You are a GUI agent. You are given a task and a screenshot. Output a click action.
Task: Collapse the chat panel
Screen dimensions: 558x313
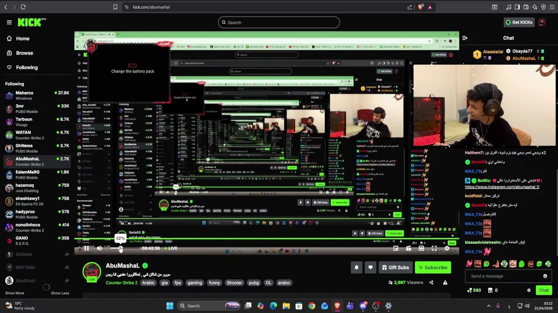point(465,38)
